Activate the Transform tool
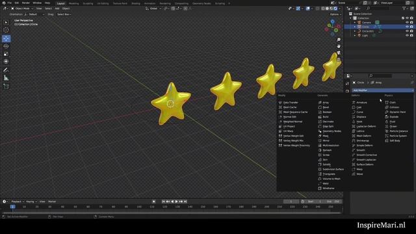416x234 pixels. (x=6, y=62)
